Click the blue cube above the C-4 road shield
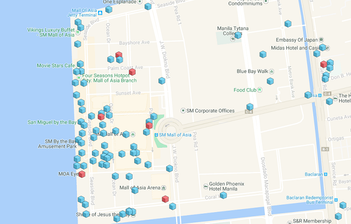This screenshot has width=351, height=224. (x=250, y=107)
